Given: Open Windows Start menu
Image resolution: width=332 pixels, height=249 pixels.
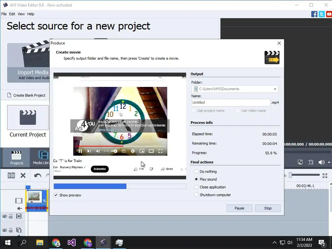Looking at the screenshot, I should (x=8, y=243).
